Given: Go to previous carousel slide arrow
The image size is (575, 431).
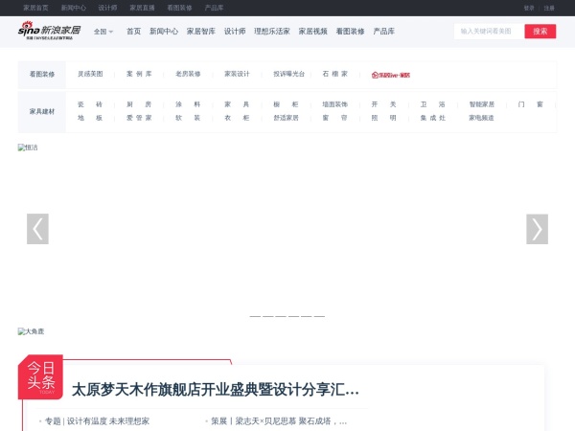Looking at the screenshot, I should coord(37,229).
